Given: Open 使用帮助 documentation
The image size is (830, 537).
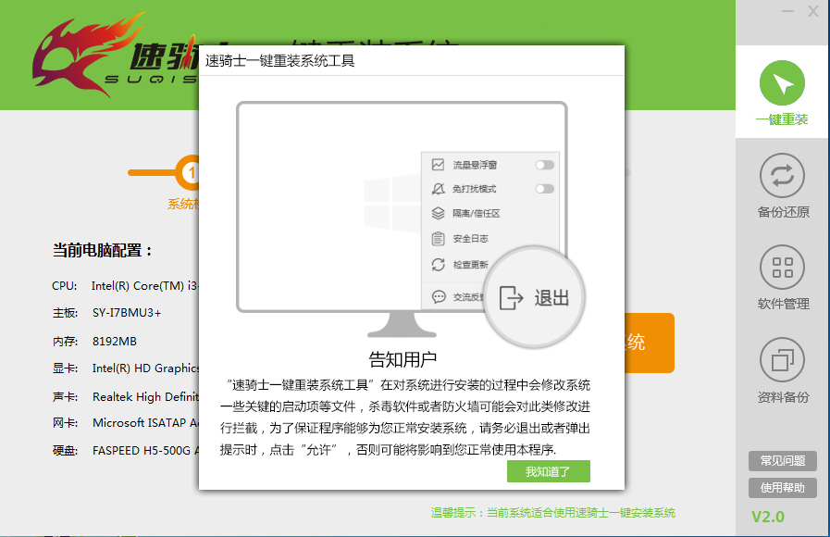Looking at the screenshot, I should (782, 487).
